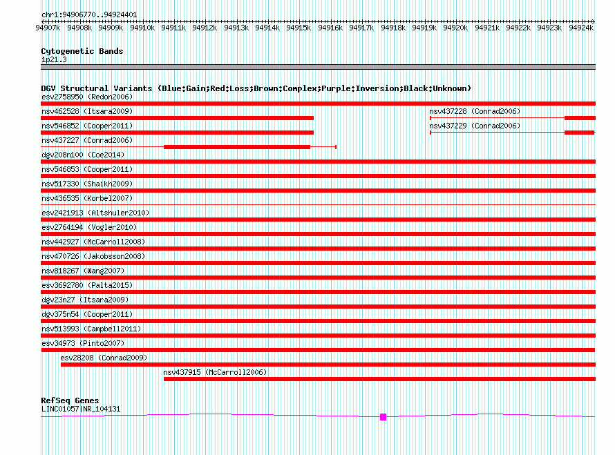Click the chr1:94906770..94924401 coordinate label

pyautogui.click(x=89, y=14)
